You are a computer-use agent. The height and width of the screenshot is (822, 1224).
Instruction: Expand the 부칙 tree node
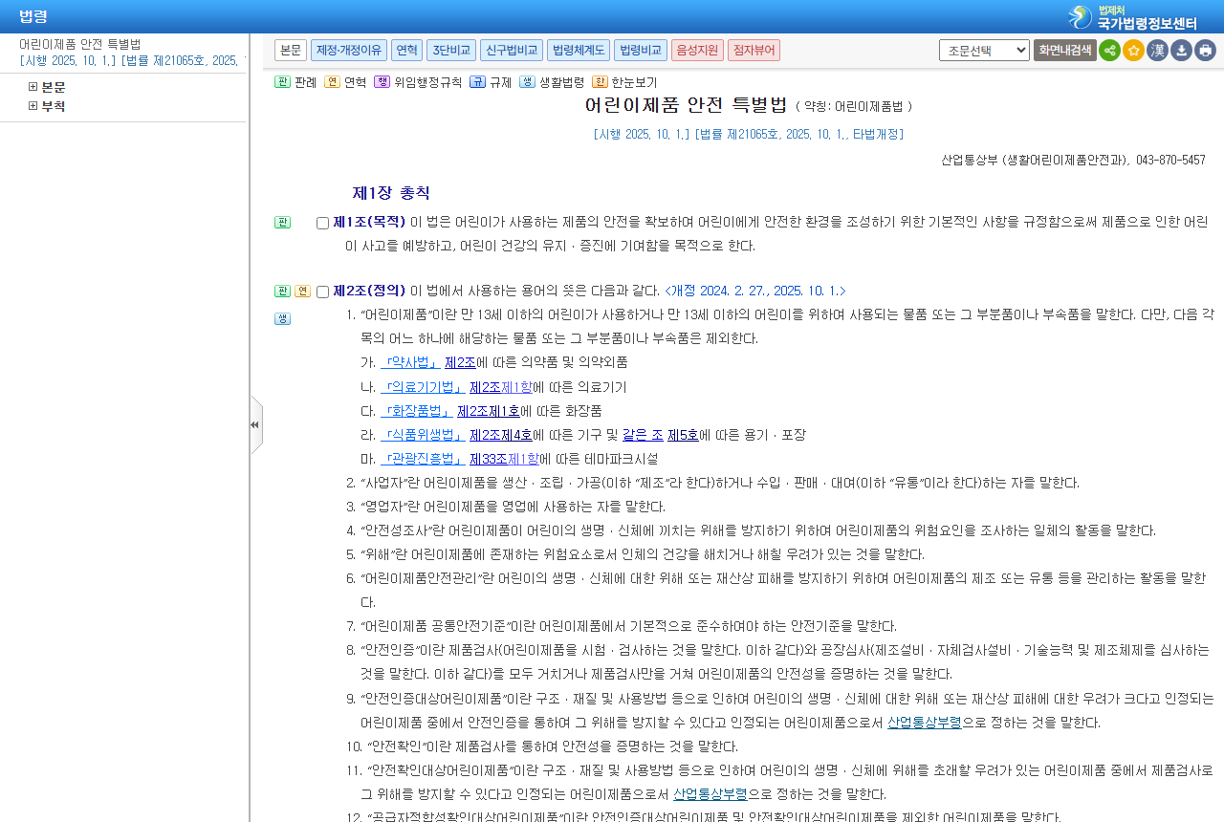click(33, 106)
